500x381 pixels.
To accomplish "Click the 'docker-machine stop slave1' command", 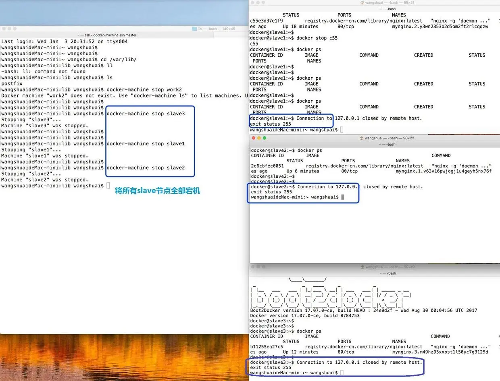I will click(146, 144).
